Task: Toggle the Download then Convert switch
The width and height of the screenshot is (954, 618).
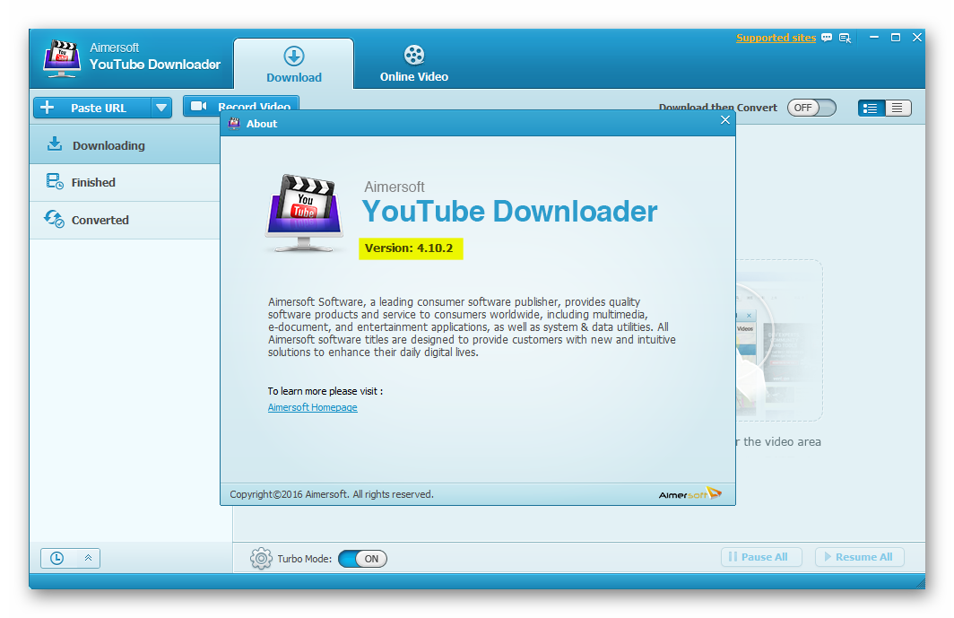Action: point(811,108)
